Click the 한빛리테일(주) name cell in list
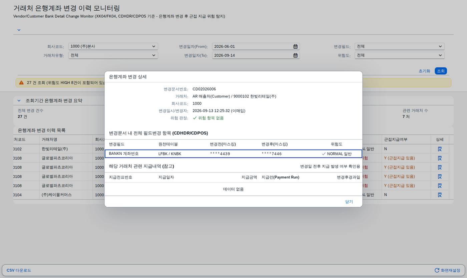The image size is (467, 278). pos(55,149)
